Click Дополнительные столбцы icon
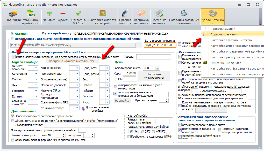This screenshot has height=151, width=264. (x=83, y=109)
